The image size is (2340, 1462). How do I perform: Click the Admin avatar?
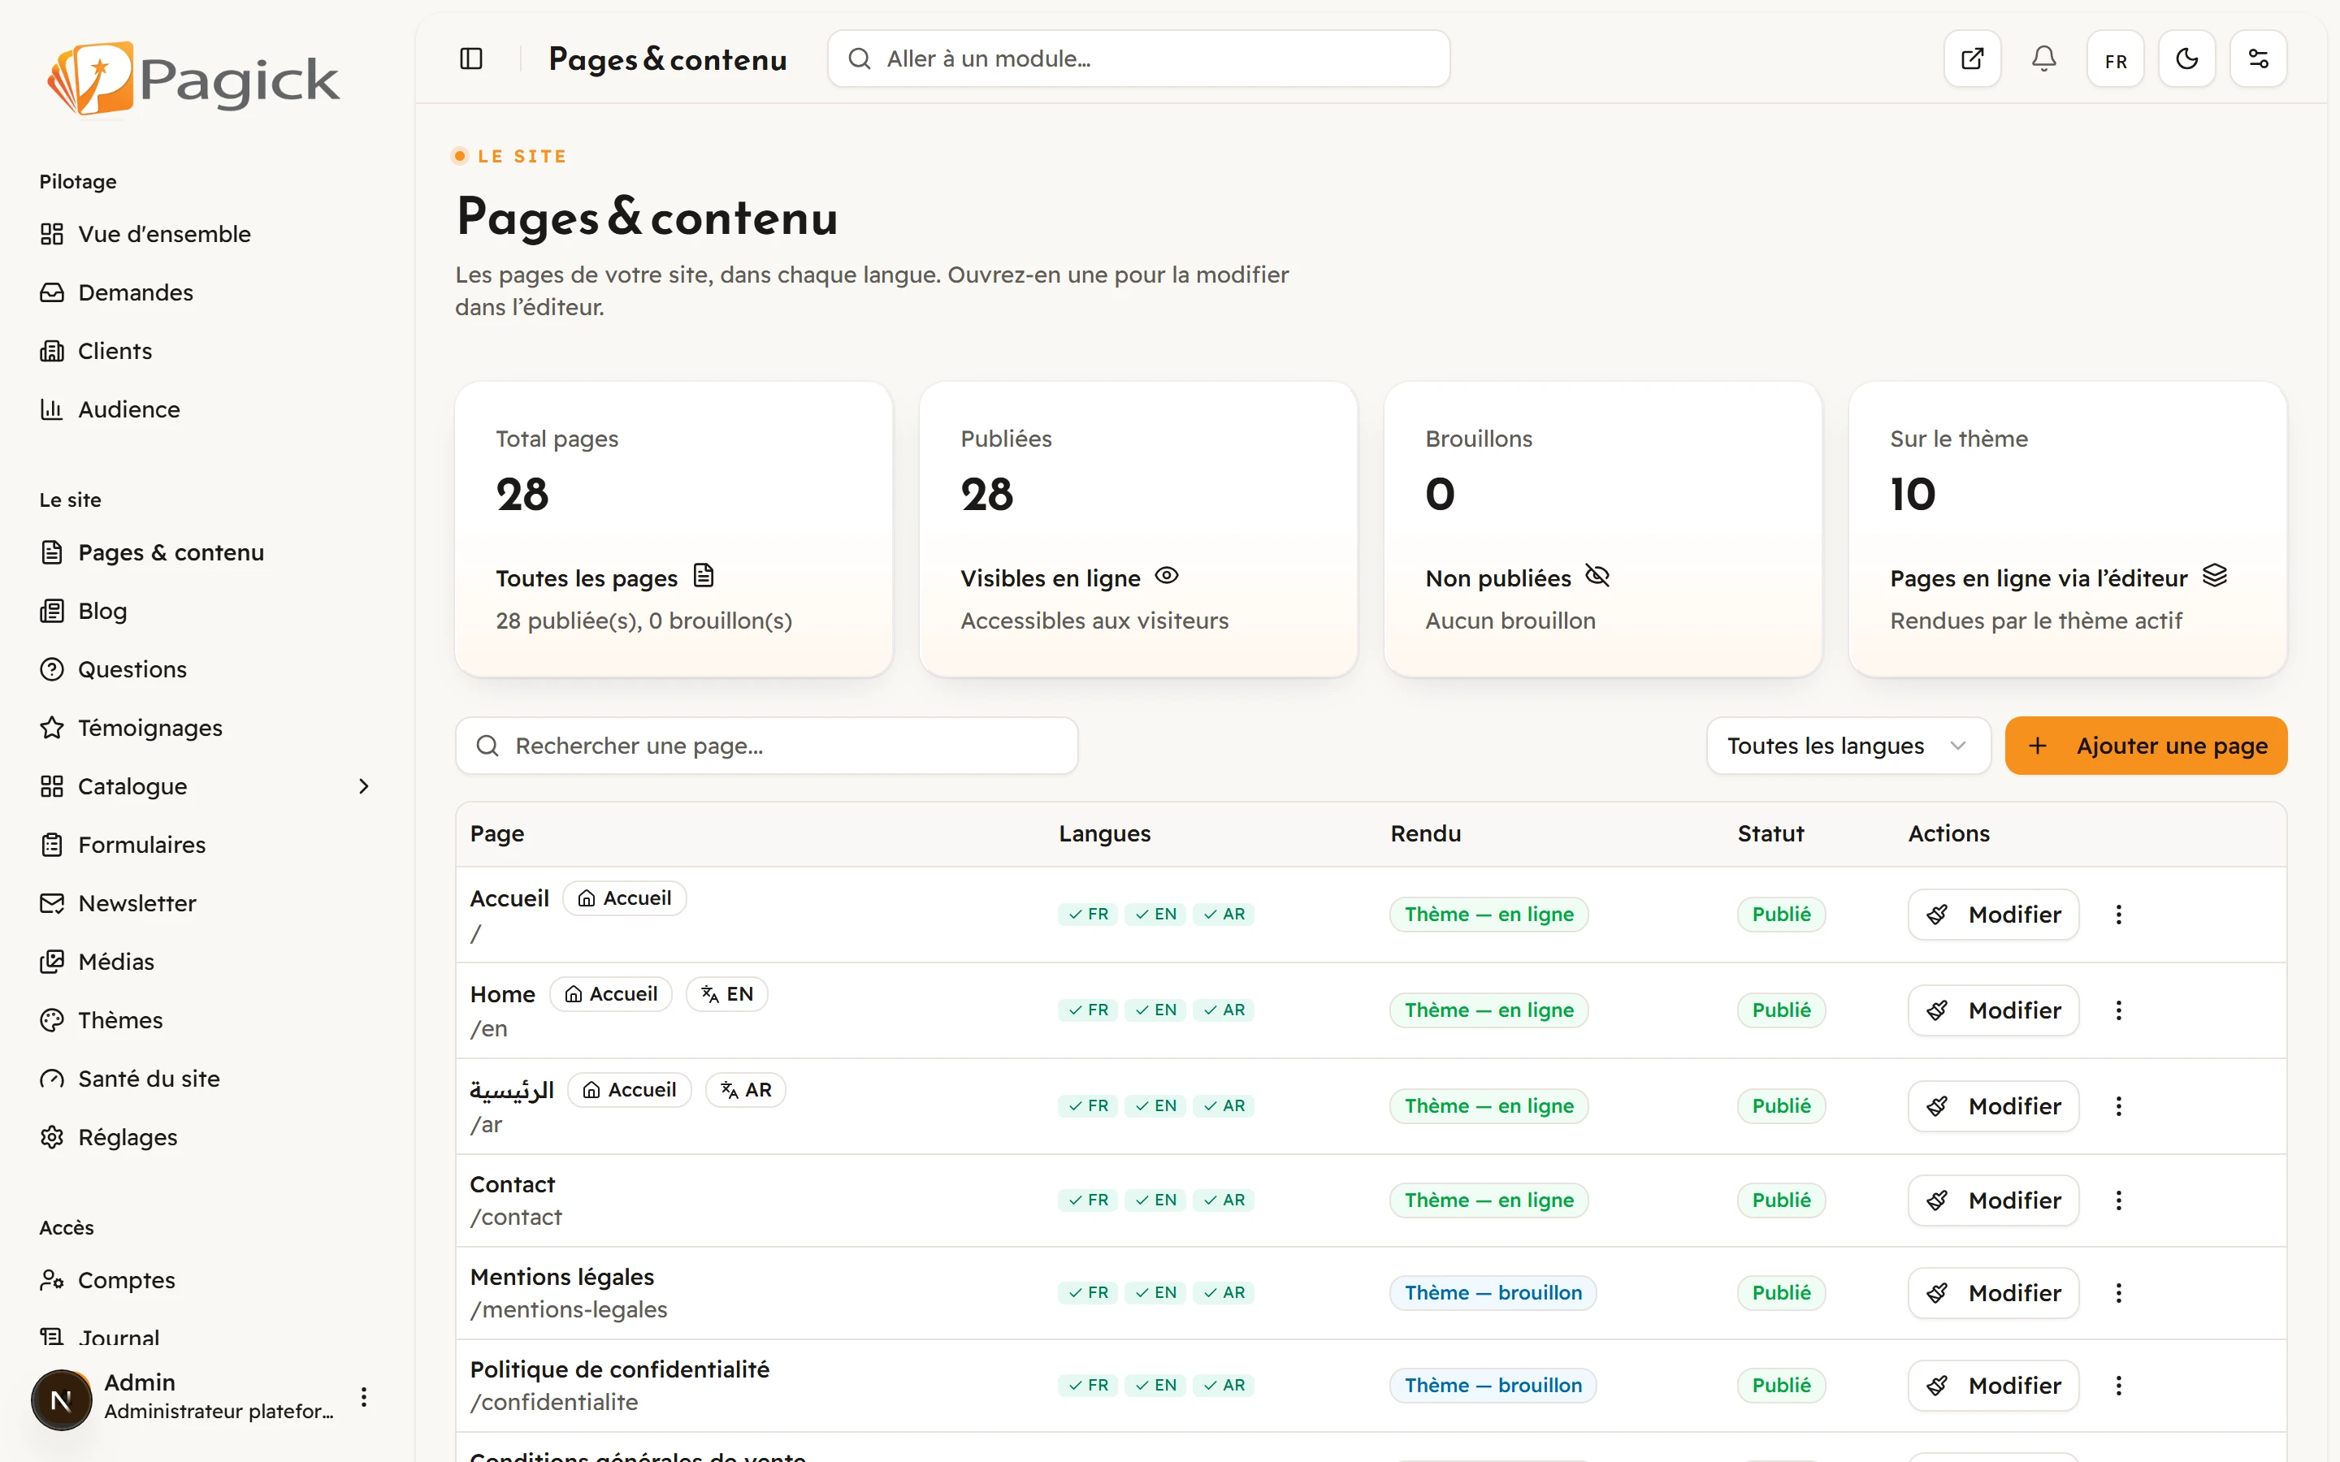(61, 1399)
